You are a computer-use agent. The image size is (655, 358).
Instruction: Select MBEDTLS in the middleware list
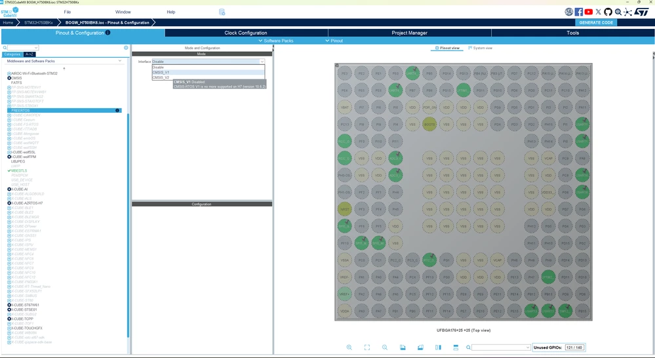pyautogui.click(x=19, y=170)
